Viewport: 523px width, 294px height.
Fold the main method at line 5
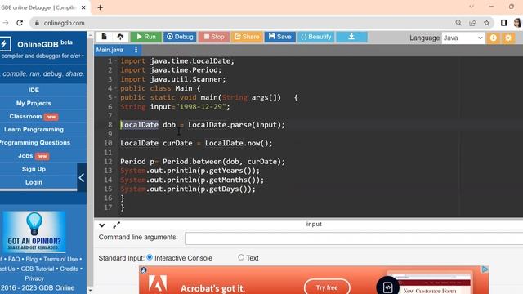116,97
